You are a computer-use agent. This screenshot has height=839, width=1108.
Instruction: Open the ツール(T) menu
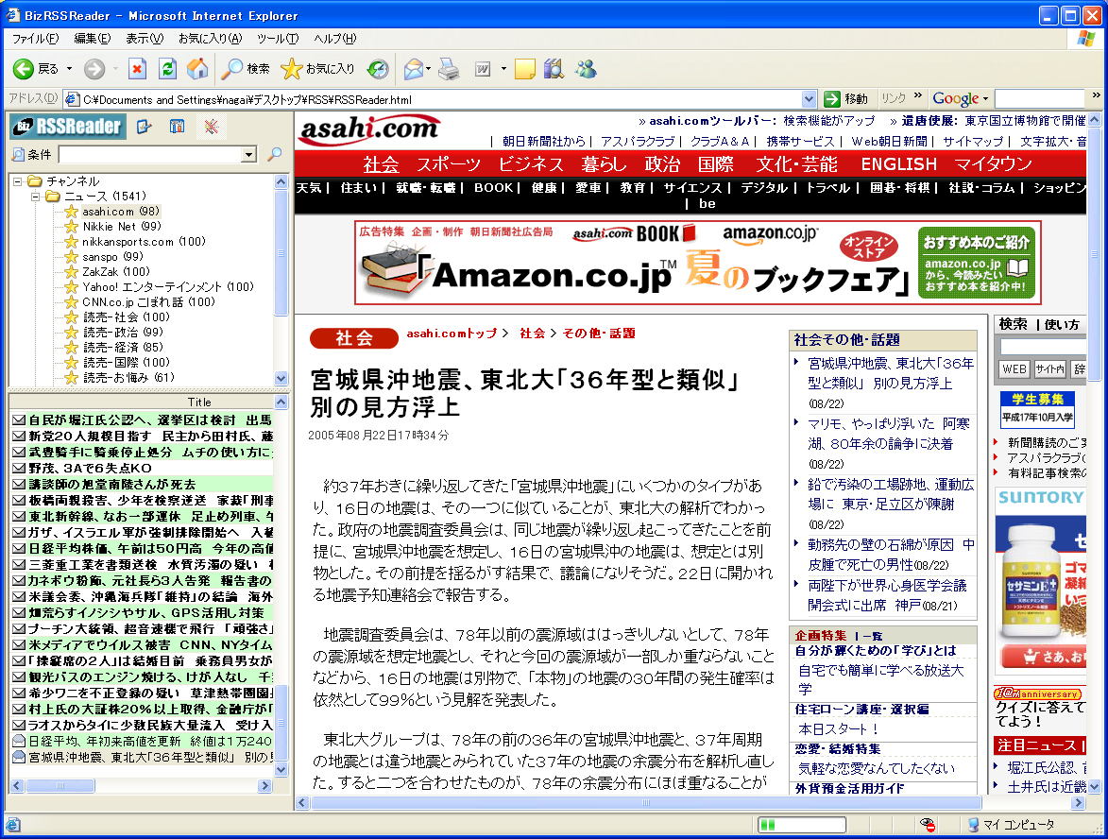tap(278, 38)
